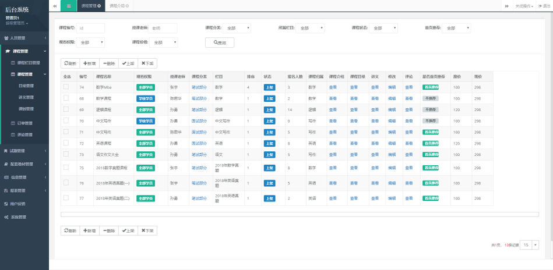This screenshot has height=270, width=553.
Task: Click 上架 checkmark button above the table
Action: click(x=128, y=63)
